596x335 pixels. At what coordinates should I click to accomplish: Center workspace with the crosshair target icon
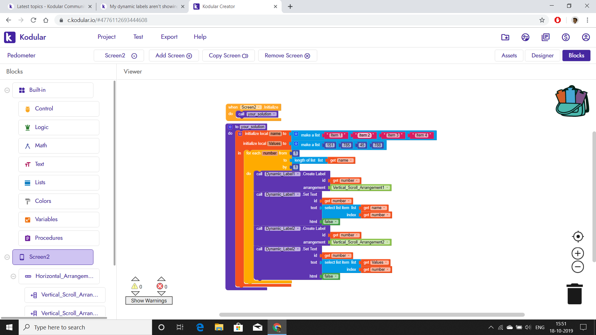578,237
